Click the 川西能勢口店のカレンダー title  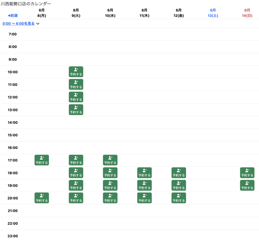26,4
